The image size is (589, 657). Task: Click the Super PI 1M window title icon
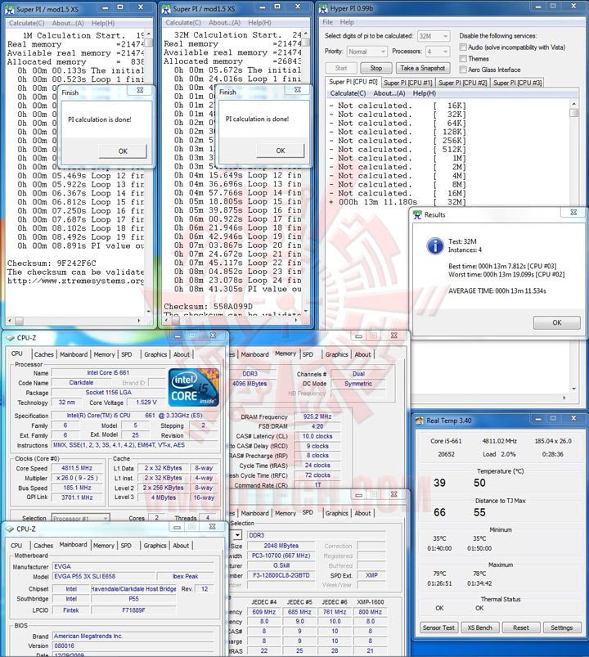tap(10, 9)
